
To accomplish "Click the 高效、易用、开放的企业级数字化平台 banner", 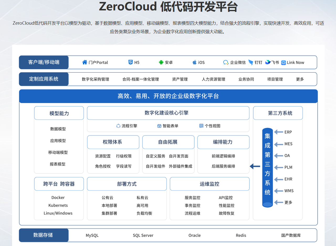I will (168, 96).
